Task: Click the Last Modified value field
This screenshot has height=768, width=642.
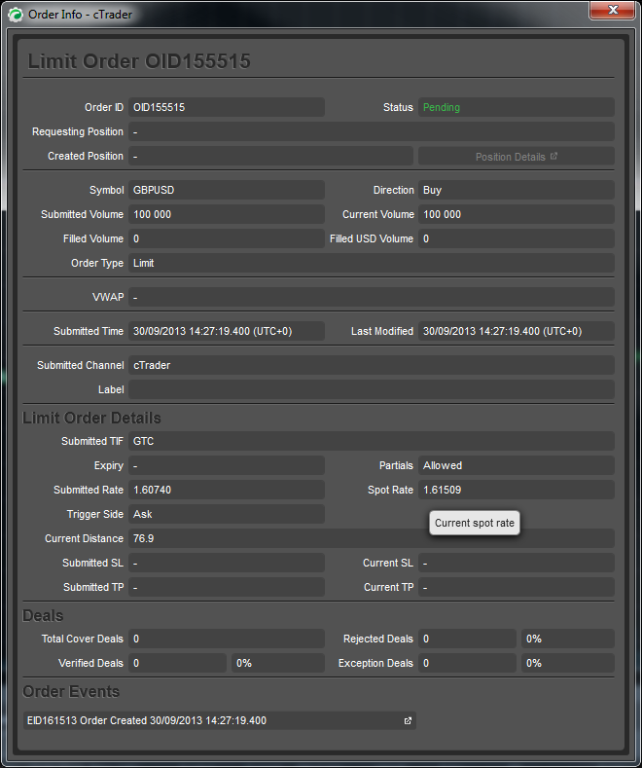Action: point(517,331)
